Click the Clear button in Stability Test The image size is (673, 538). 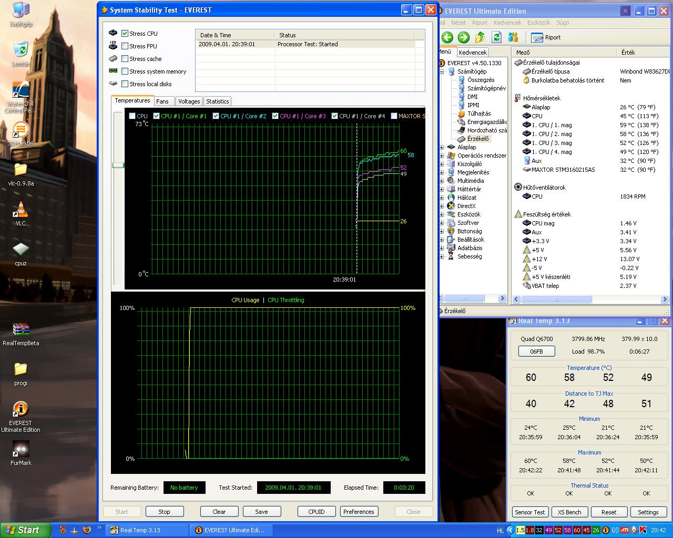219,512
